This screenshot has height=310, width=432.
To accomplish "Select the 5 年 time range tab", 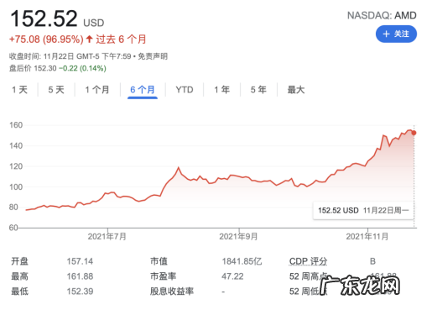I will point(258,90).
